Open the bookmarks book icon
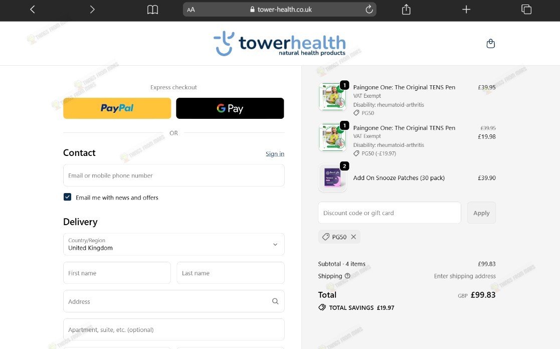 coord(152,10)
